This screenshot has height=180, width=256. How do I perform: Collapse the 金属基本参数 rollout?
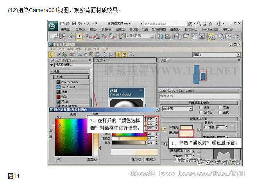(x=199, y=119)
